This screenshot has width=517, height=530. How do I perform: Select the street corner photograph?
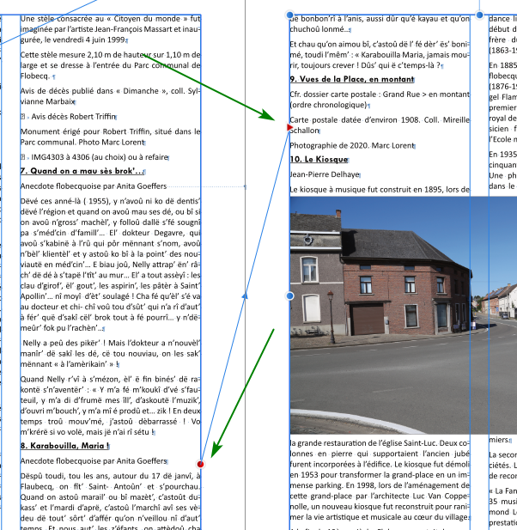403,315
